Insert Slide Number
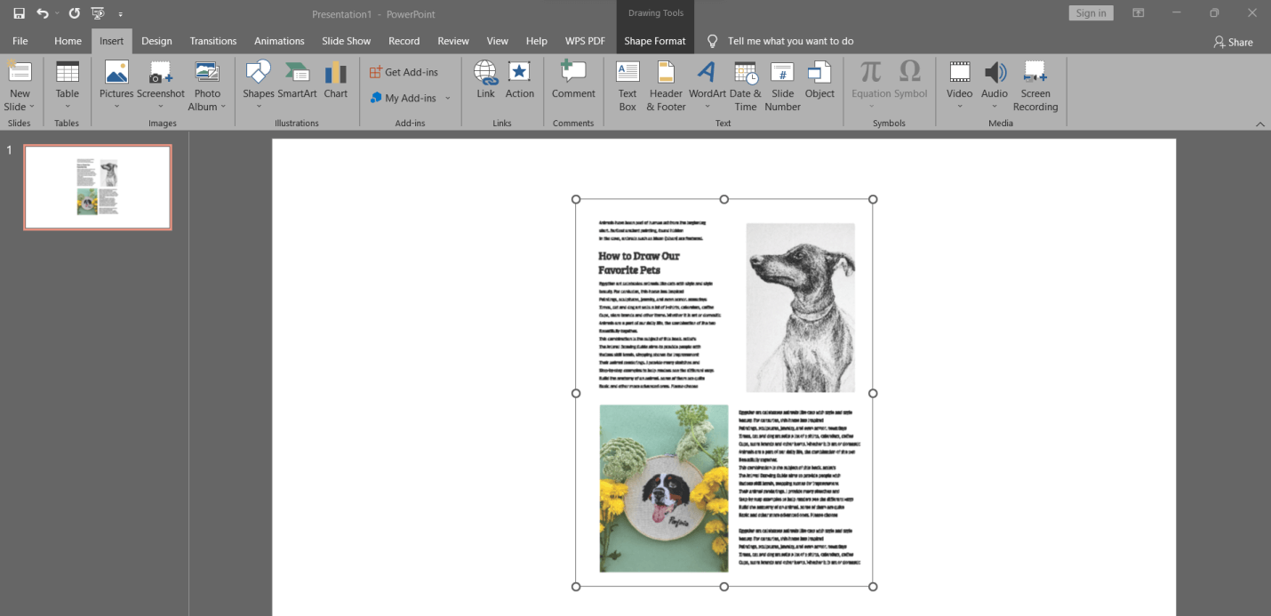The width and height of the screenshot is (1271, 616). [x=782, y=86]
